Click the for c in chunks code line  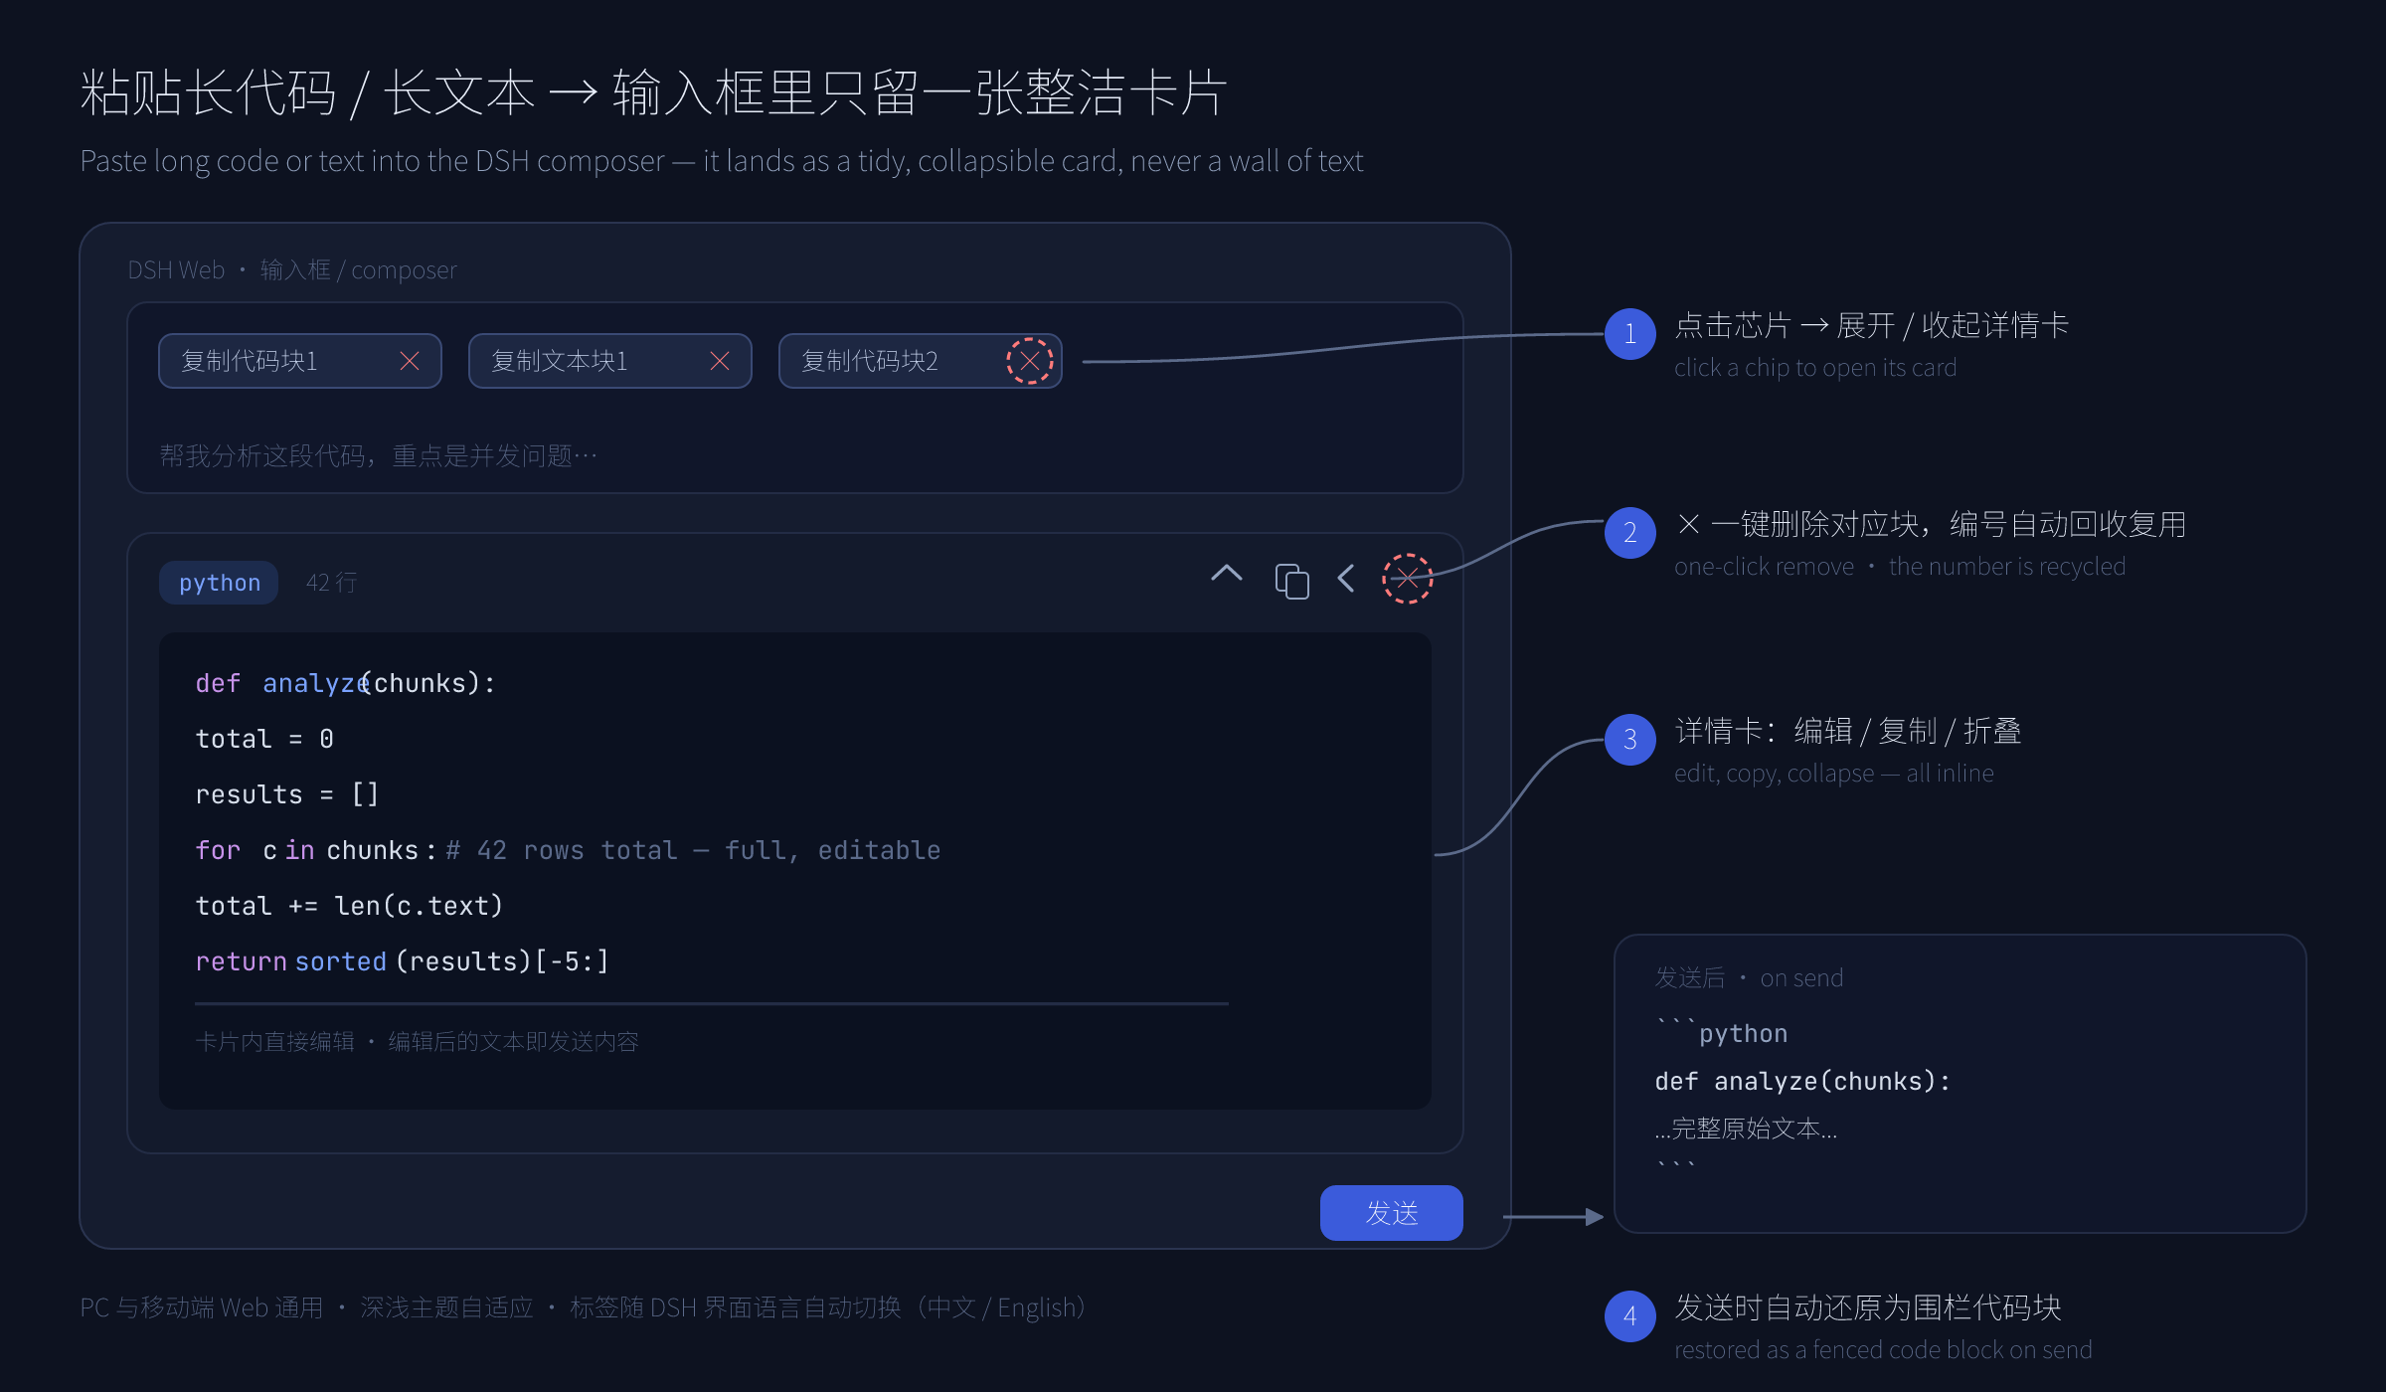pos(568,850)
